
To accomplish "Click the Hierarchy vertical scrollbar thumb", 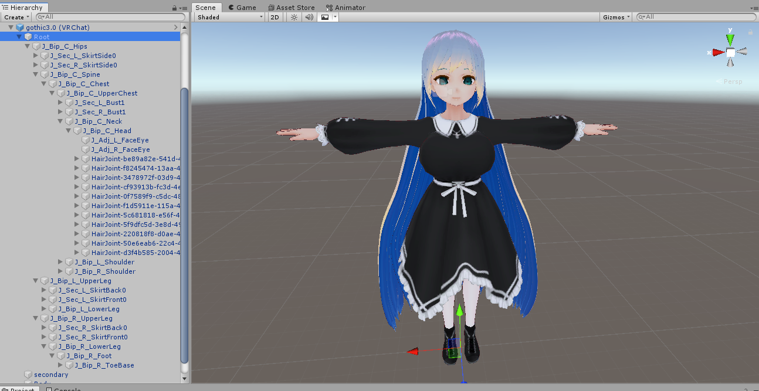I will (x=185, y=225).
